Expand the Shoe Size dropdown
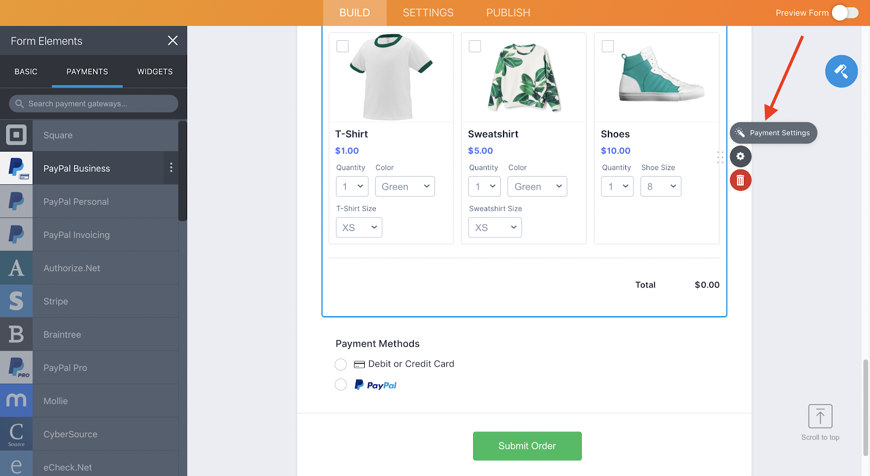 tap(661, 186)
